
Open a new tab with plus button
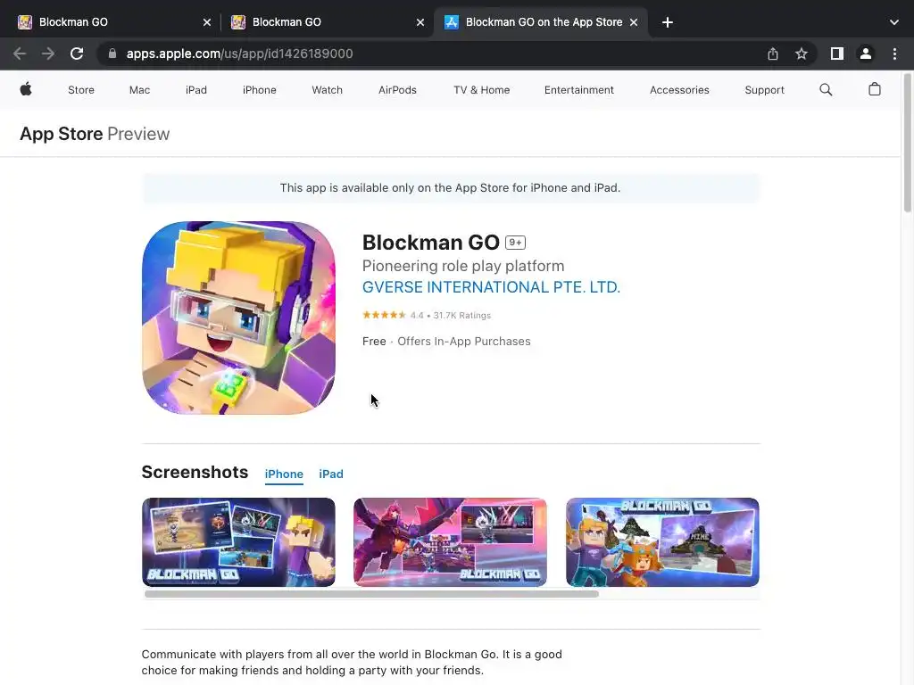click(668, 22)
